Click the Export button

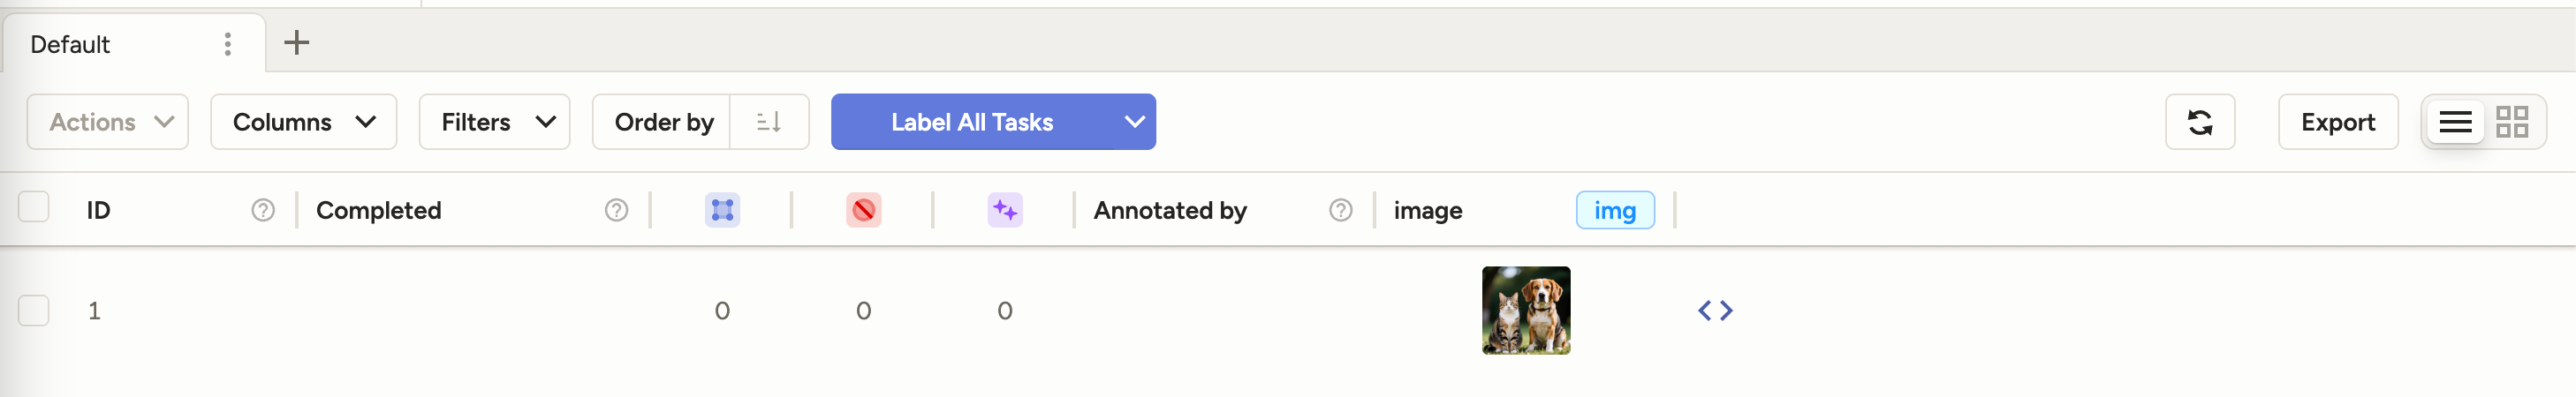[x=2337, y=122]
